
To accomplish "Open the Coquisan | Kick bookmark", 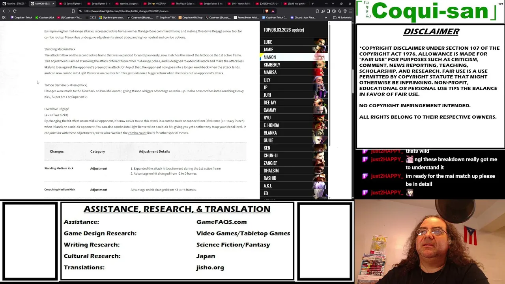I will point(45,17).
